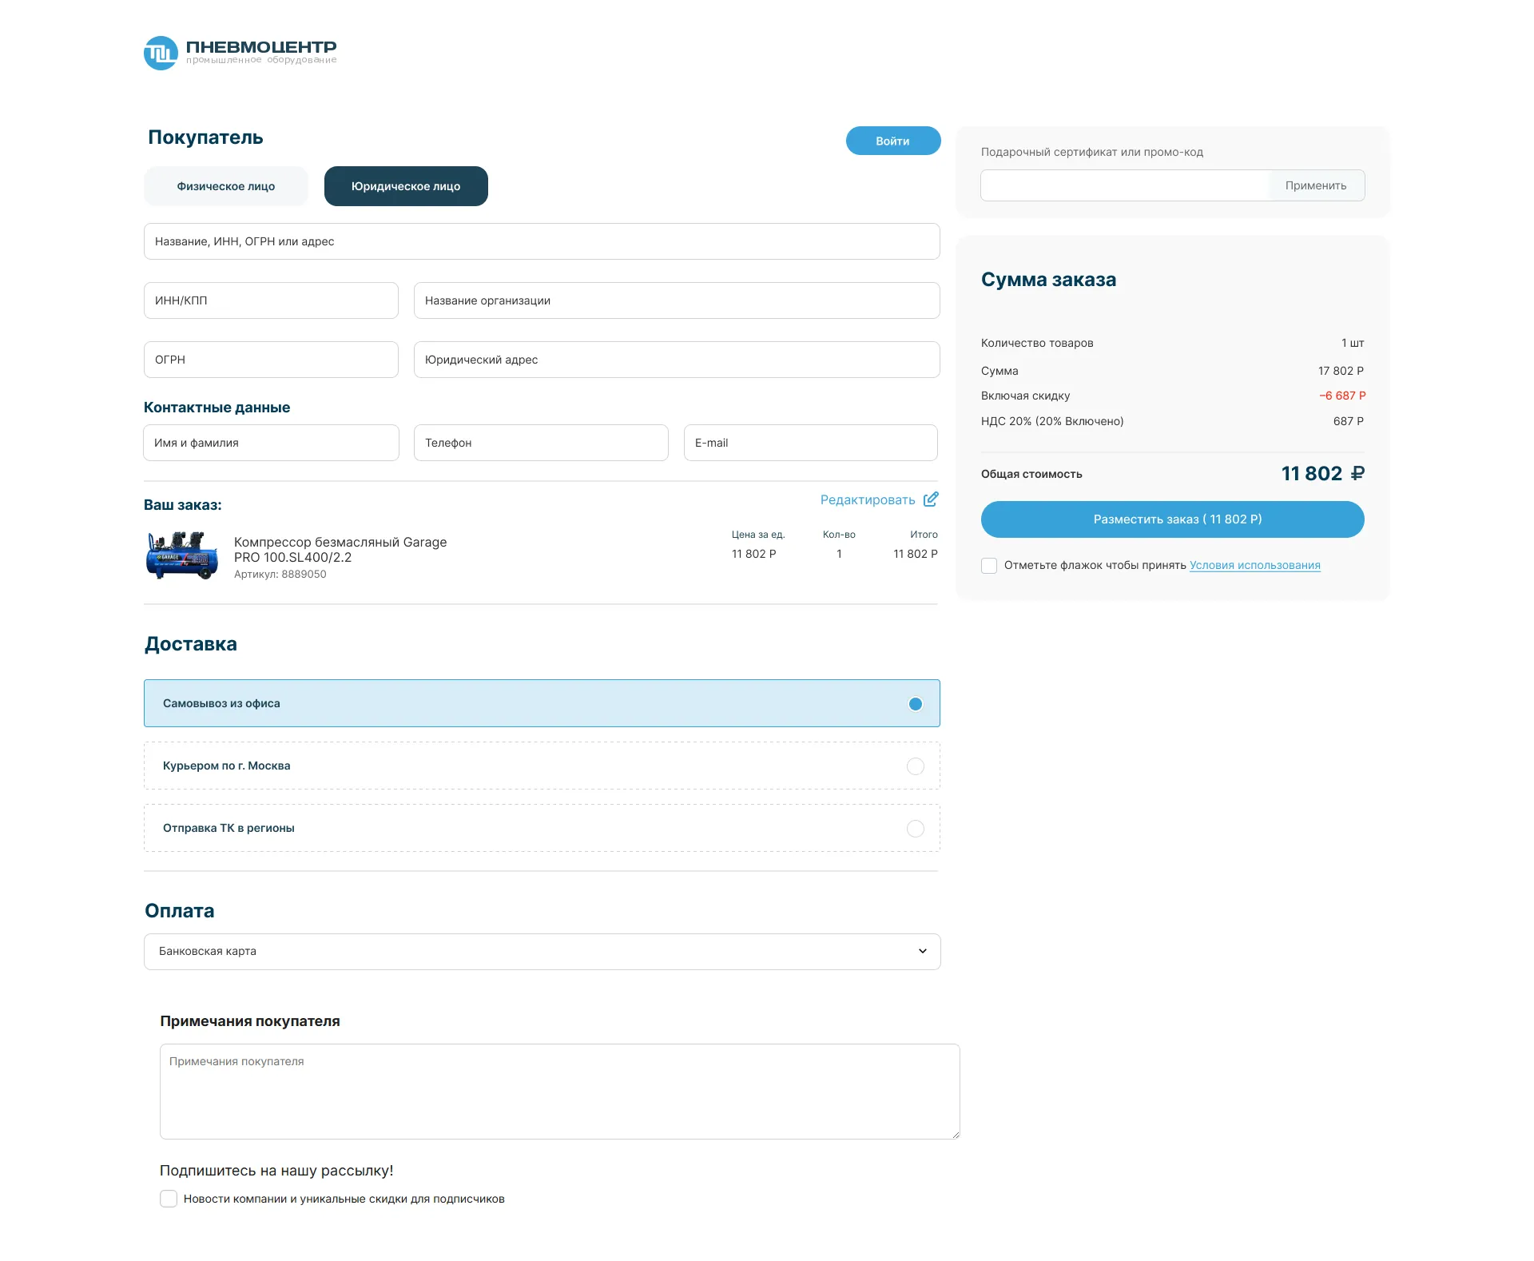Screen dimensions: 1534x1261
Task: Click the Применить promo code button
Action: [1316, 185]
